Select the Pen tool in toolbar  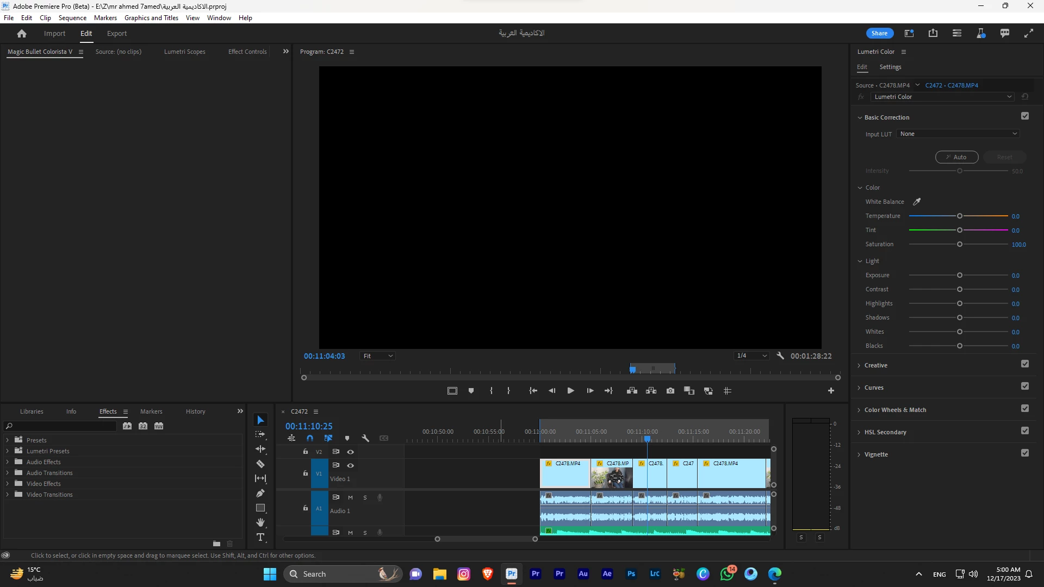point(260,494)
